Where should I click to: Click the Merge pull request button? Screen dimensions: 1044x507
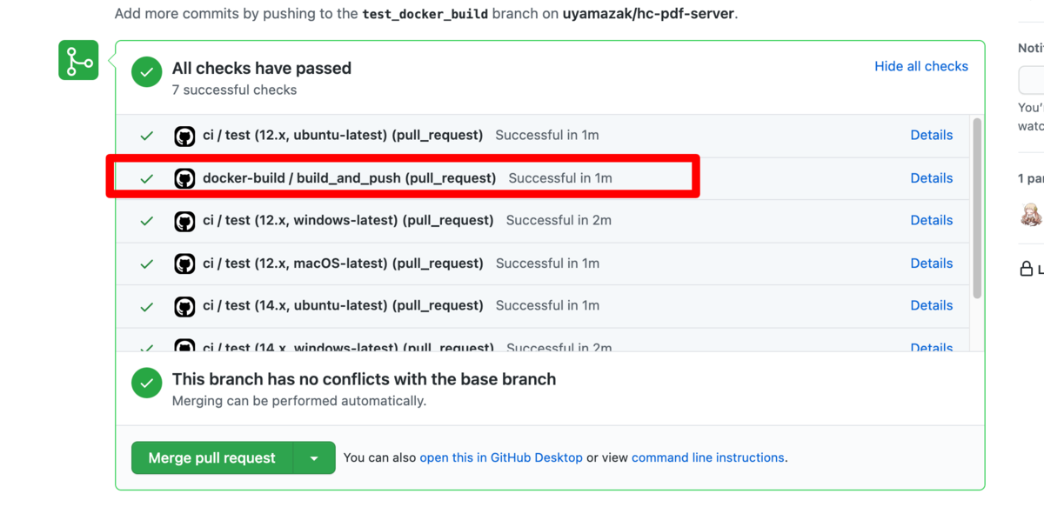coord(212,457)
